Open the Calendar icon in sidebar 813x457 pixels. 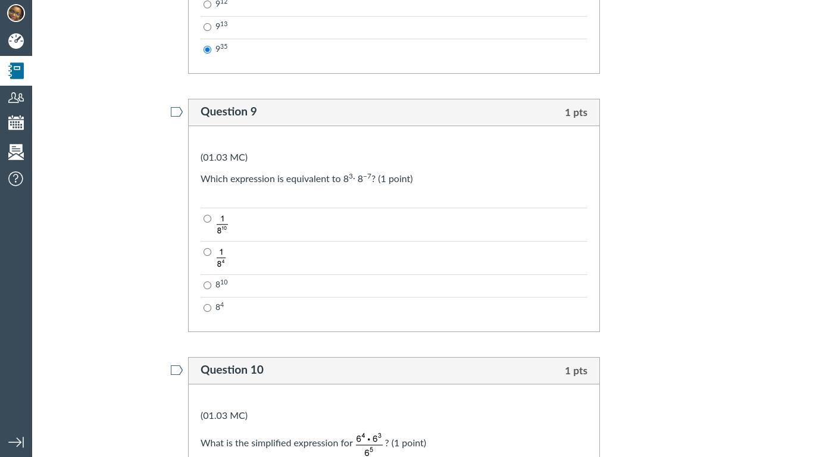(x=16, y=123)
